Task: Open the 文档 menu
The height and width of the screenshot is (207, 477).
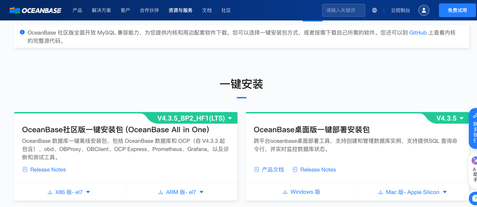Action: click(207, 10)
